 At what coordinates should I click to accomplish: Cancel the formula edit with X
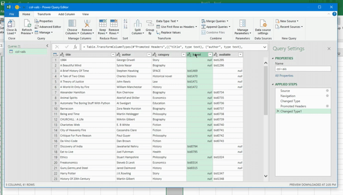[x=57, y=47]
